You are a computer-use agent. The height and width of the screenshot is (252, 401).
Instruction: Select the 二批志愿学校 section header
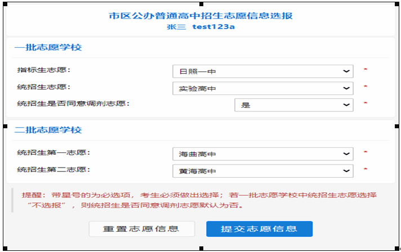pyautogui.click(x=48, y=130)
